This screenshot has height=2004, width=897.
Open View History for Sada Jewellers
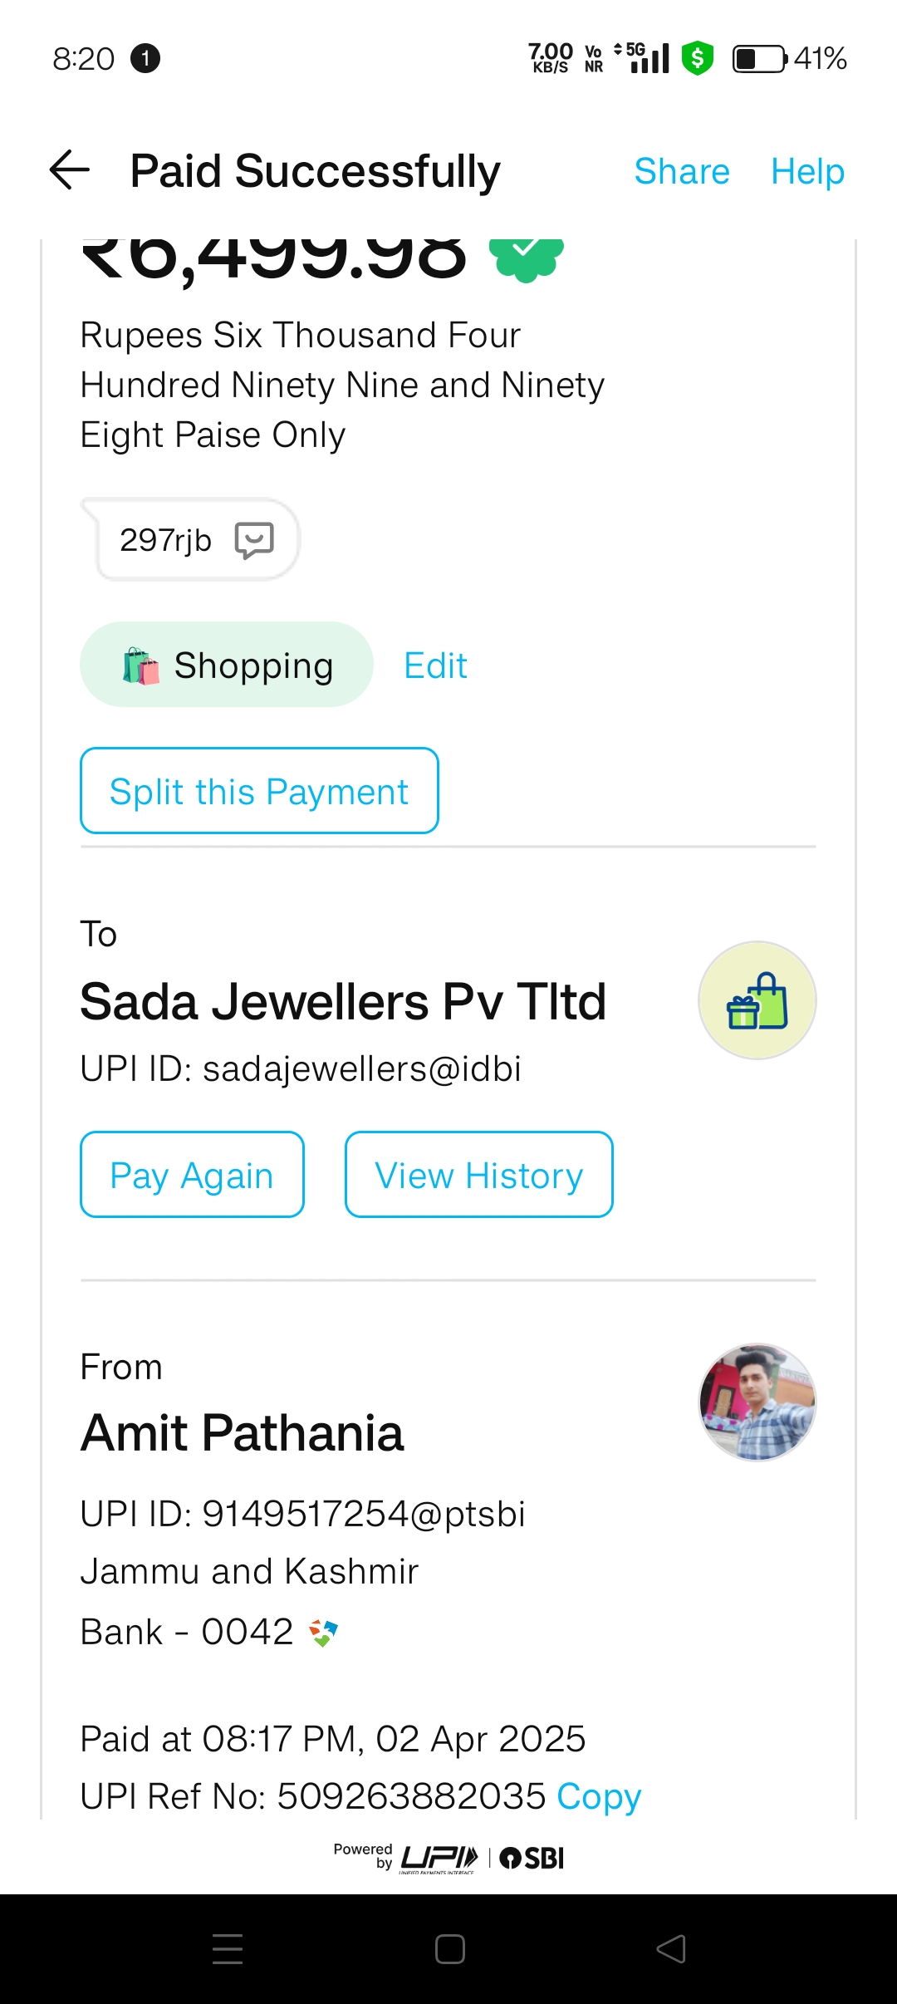click(478, 1175)
